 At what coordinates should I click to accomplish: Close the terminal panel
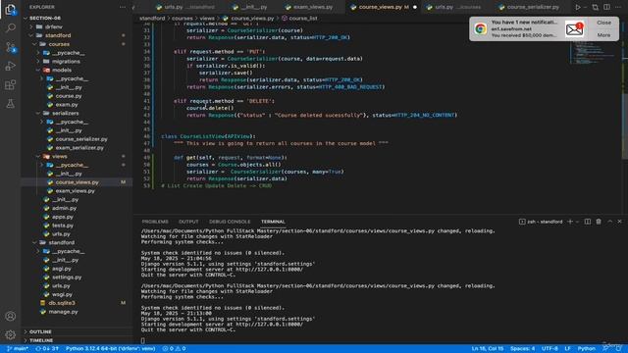click(x=619, y=222)
